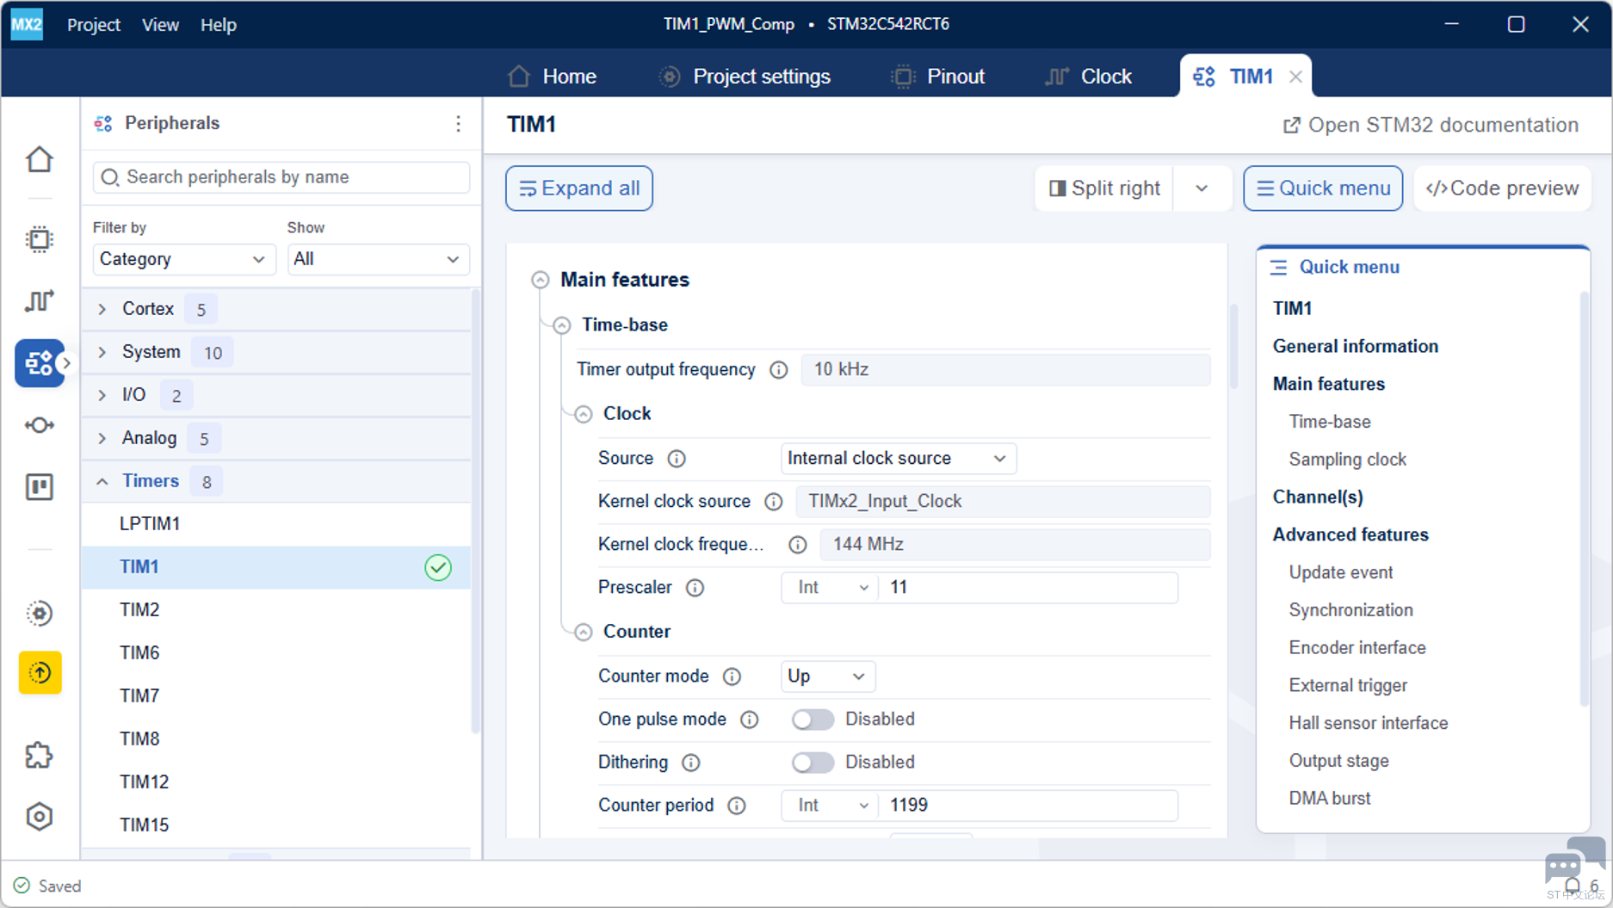Click info icon beside Timer output frequency
This screenshot has width=1613, height=908.
click(x=778, y=370)
